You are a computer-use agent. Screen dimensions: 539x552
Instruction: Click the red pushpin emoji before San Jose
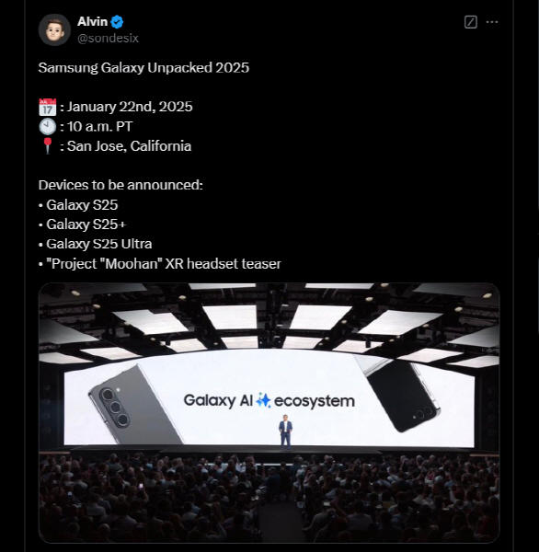click(47, 146)
